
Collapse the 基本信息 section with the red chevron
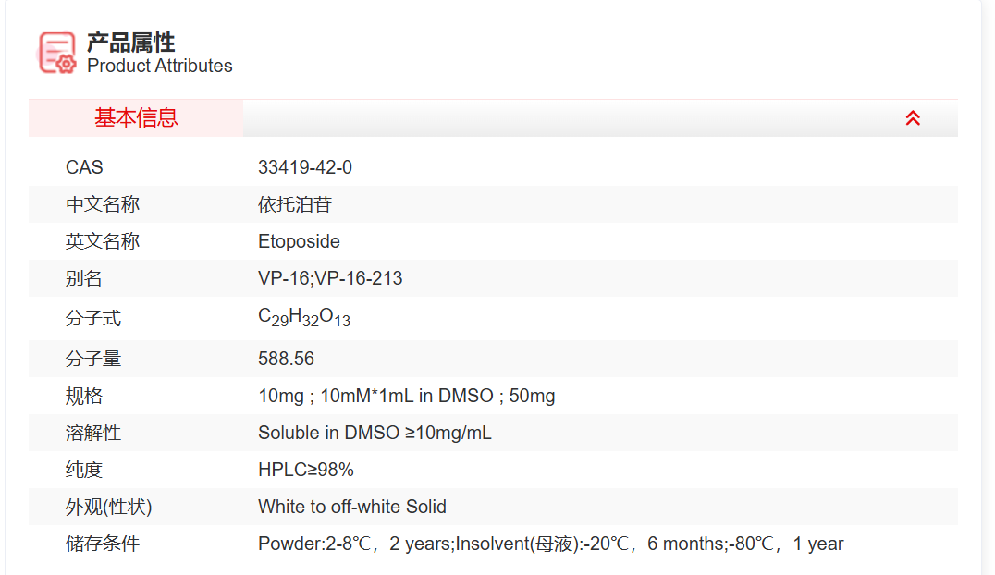pos(913,118)
